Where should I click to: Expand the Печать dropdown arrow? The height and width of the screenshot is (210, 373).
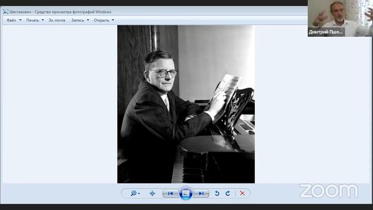click(x=43, y=20)
